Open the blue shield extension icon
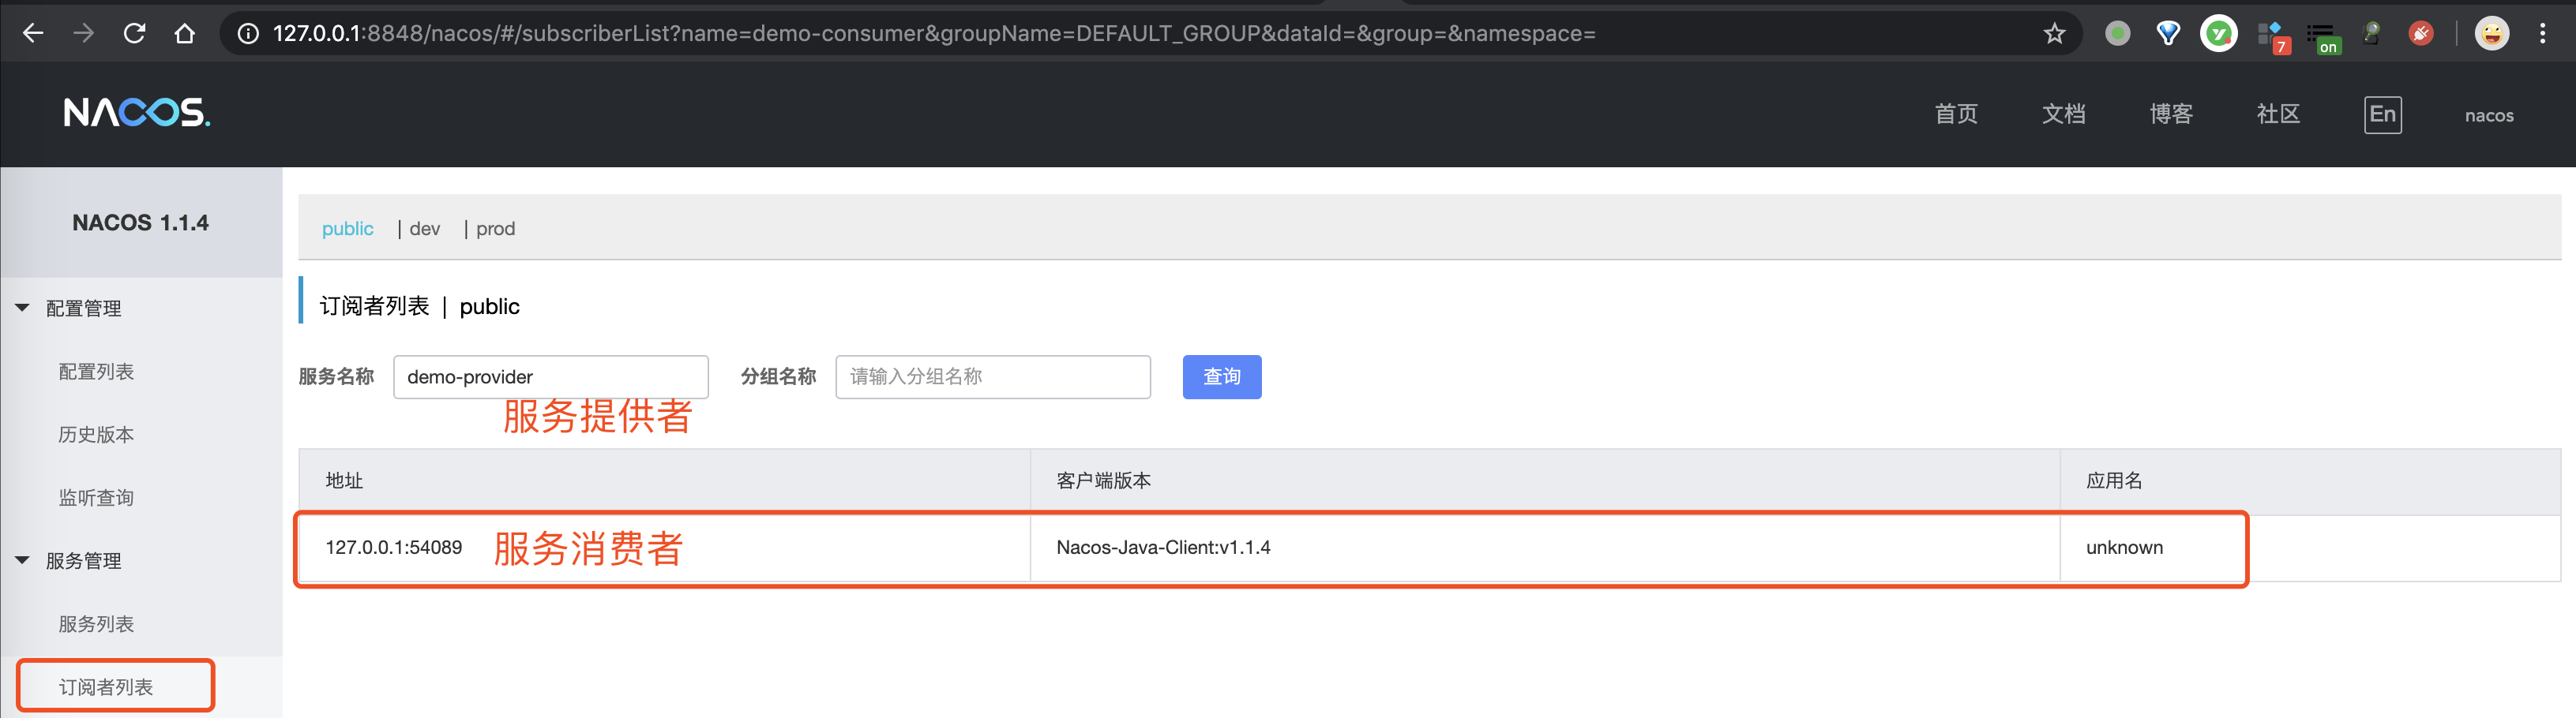 [x=2168, y=33]
